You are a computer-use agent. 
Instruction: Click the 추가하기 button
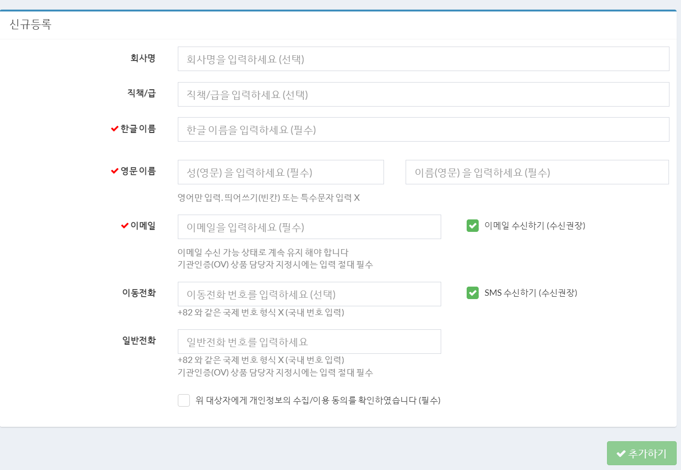click(x=642, y=453)
